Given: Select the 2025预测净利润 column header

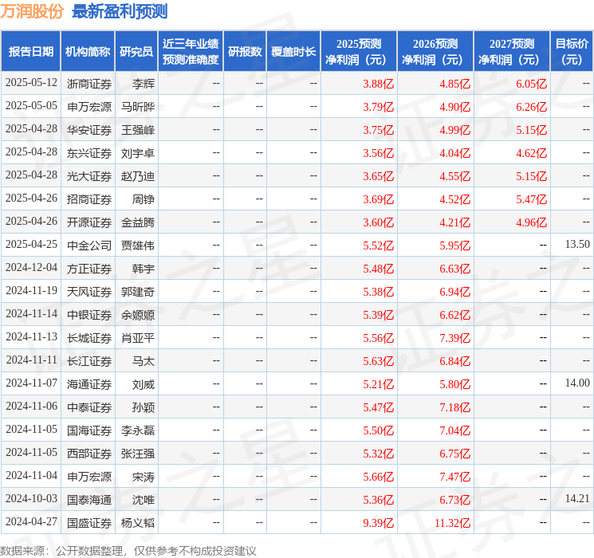Looking at the screenshot, I should 359,52.
